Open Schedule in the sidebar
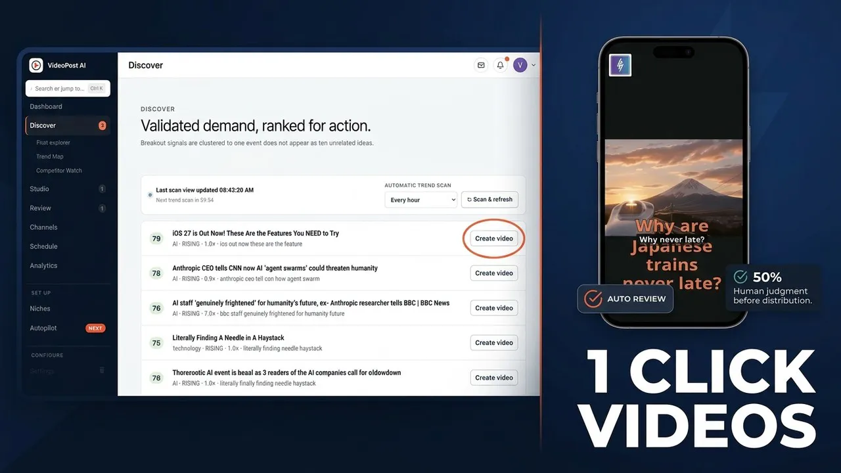 pyautogui.click(x=43, y=246)
